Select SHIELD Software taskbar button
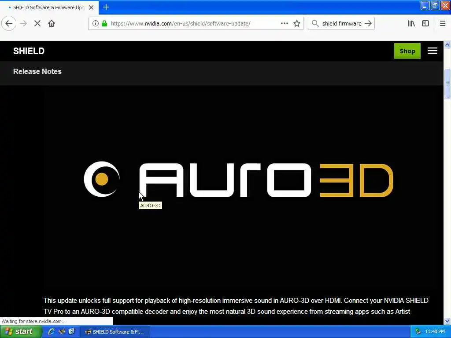 point(114,332)
